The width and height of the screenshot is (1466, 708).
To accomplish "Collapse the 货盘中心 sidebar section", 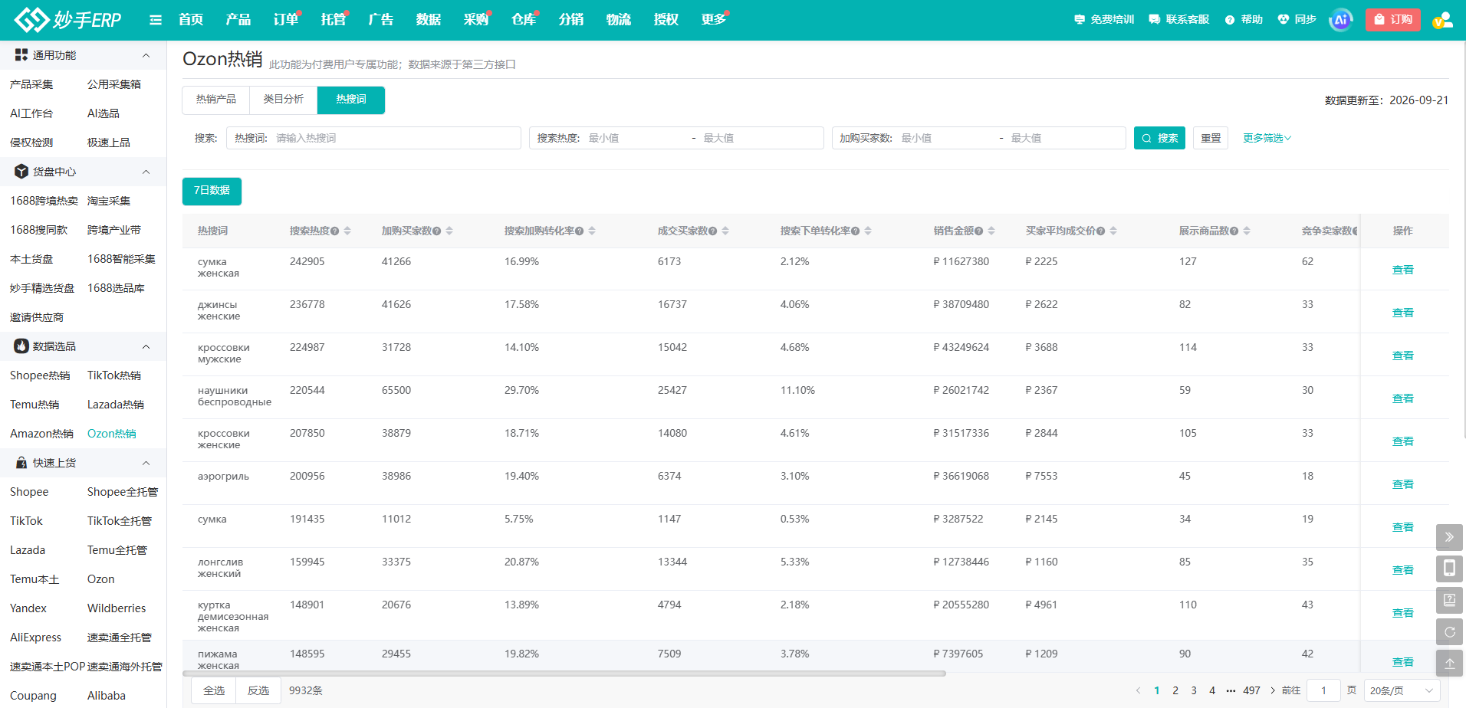I will click(x=146, y=172).
